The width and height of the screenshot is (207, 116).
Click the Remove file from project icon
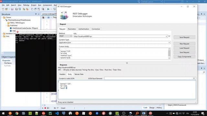[x=27, y=9]
